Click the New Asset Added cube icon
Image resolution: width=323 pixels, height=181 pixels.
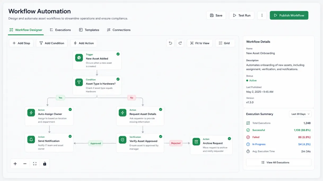coord(79,58)
